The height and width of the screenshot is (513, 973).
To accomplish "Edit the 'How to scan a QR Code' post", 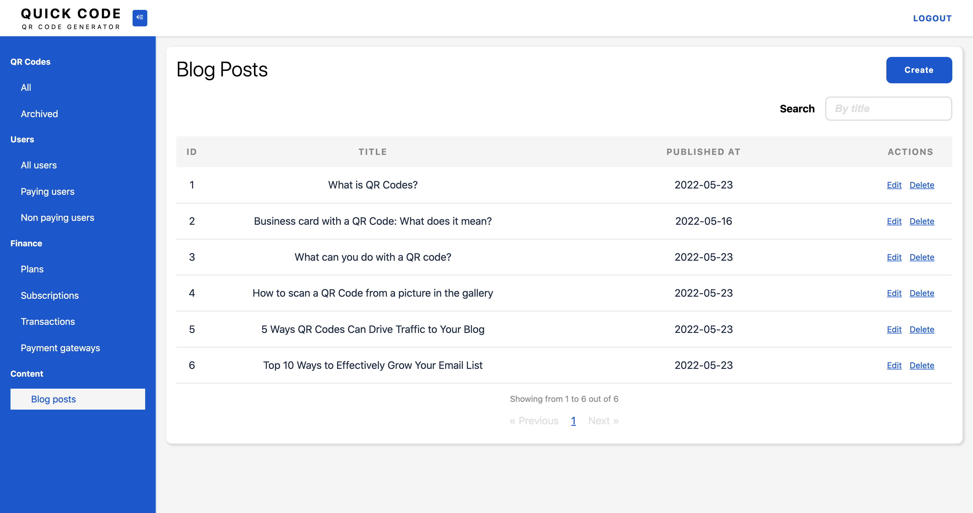I will (x=894, y=293).
